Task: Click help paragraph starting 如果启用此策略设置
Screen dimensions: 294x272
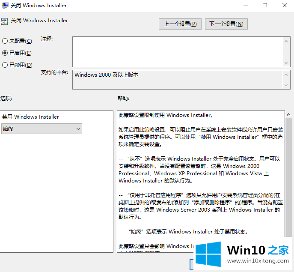Action: pyautogui.click(x=201, y=137)
